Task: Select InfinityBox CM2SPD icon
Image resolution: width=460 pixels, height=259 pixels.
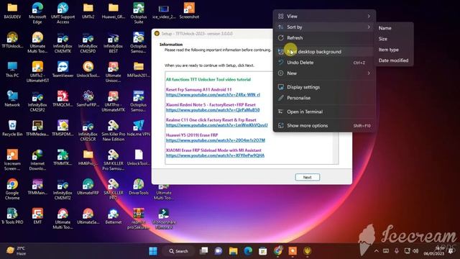Action: [88, 42]
